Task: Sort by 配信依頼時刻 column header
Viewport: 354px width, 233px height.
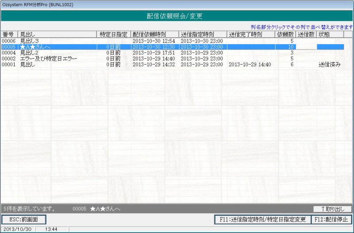Action: pos(155,34)
